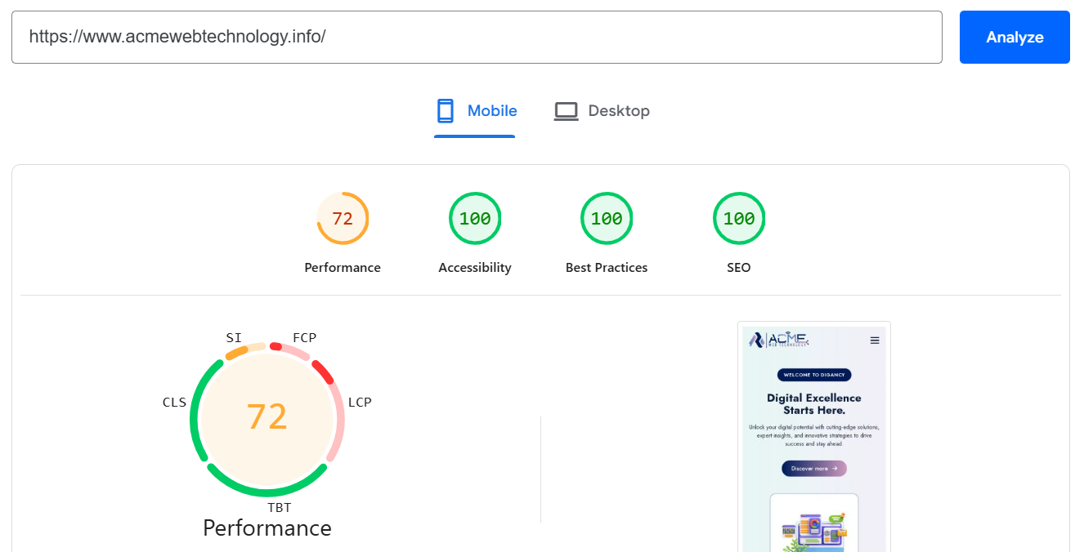Viewport: 1084px width, 552px height.
Task: Click the Performance score circle showing 72
Action: pos(343,218)
